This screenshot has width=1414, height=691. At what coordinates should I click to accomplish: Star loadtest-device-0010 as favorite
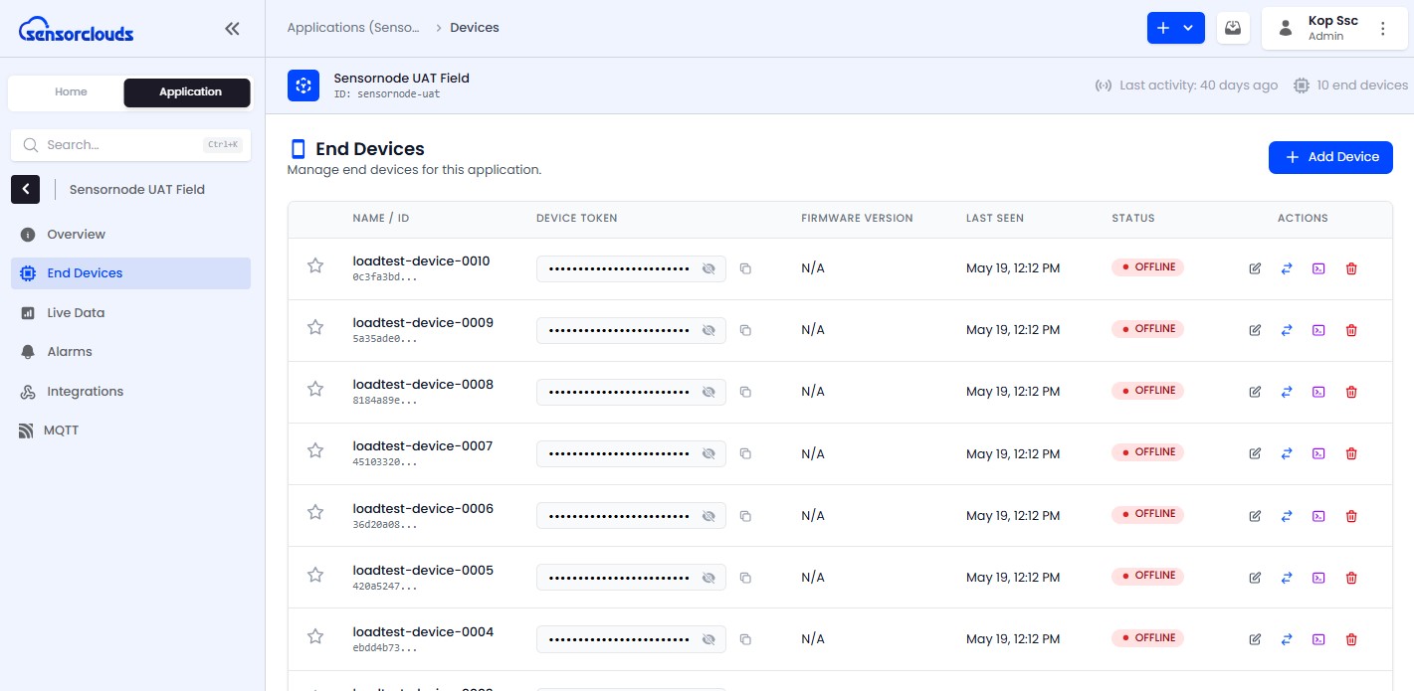coord(315,265)
